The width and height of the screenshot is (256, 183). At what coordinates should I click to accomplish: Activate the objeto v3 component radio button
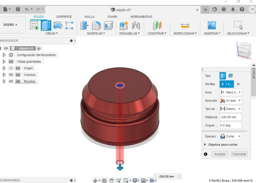(x=39, y=48)
